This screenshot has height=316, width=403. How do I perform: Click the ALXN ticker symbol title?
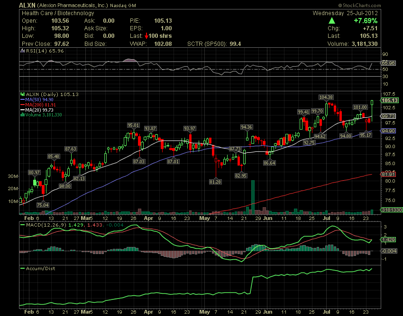27,5
